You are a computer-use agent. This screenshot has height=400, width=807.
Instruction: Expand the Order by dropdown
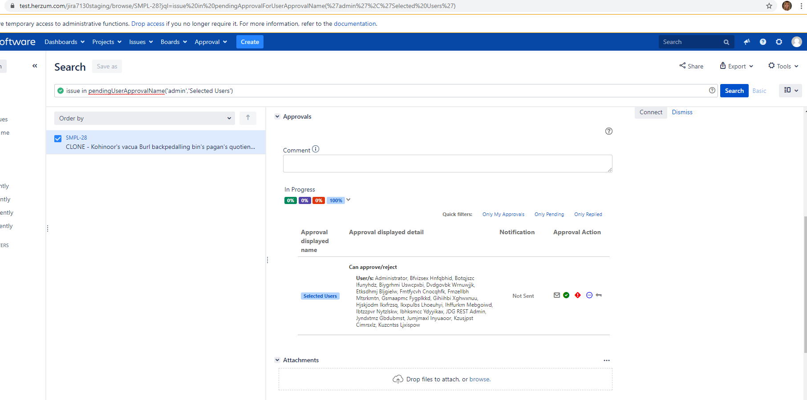point(145,118)
